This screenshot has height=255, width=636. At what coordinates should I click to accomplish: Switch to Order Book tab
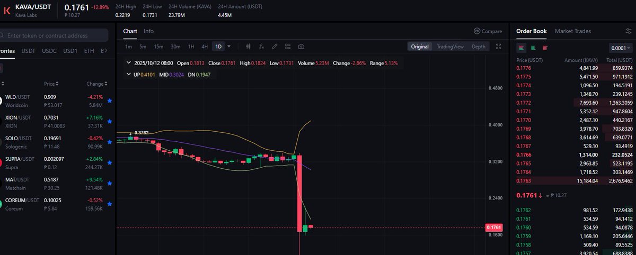pos(531,31)
